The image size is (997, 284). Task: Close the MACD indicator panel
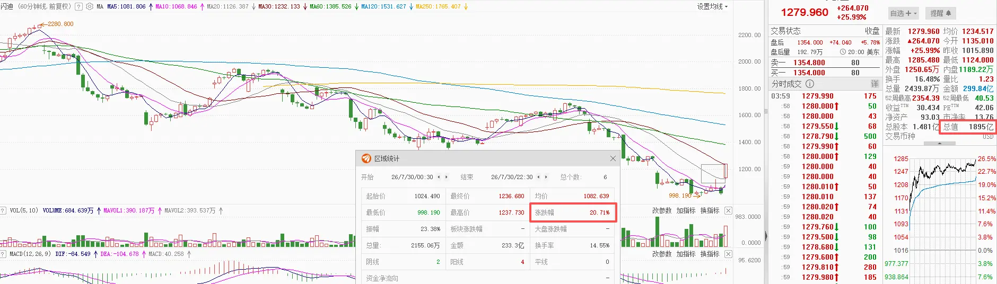[x=728, y=254]
